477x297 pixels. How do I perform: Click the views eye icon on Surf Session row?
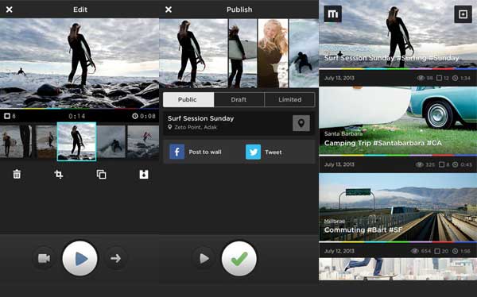[421, 78]
